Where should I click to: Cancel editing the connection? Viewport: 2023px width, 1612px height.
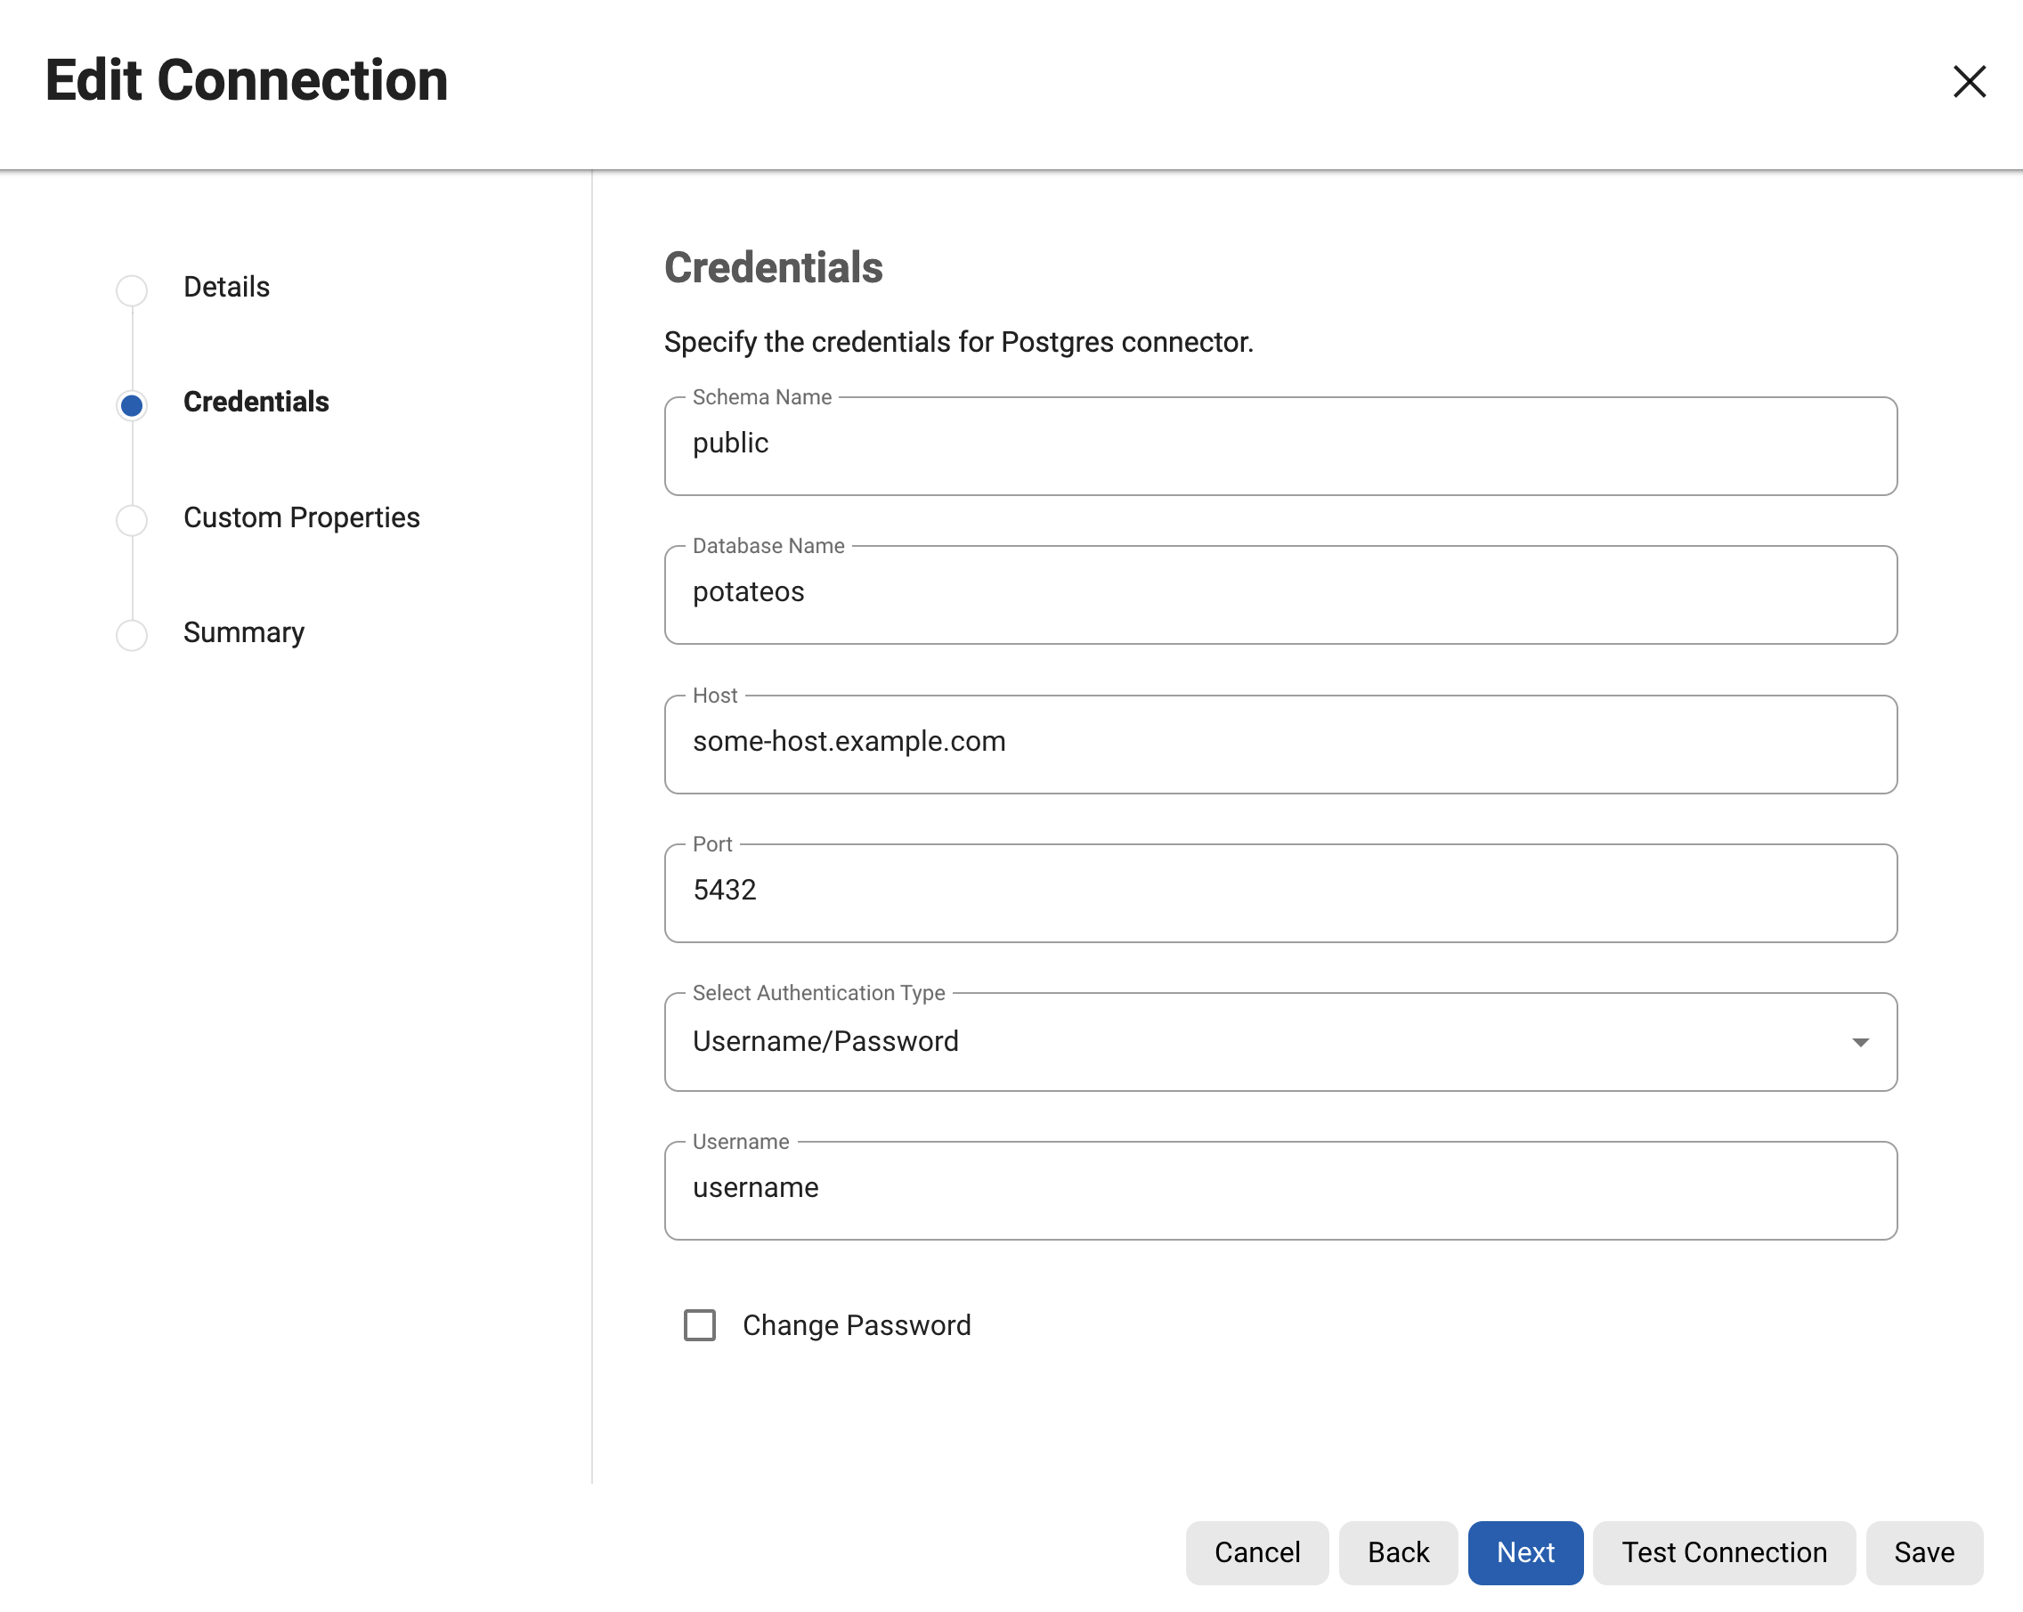[1256, 1553]
